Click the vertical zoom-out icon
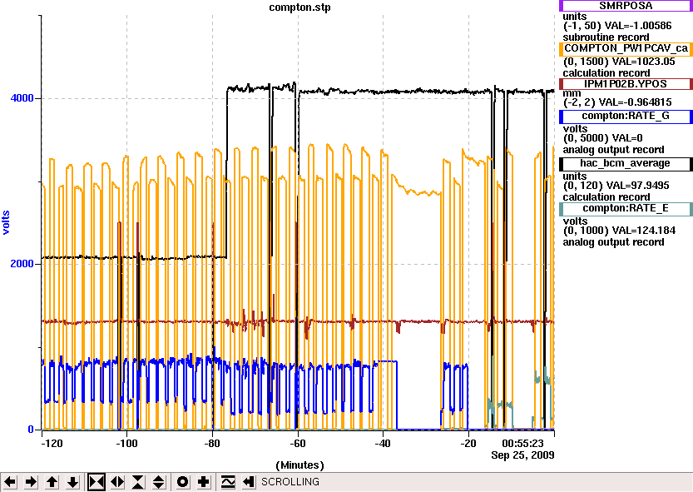Screen dimensions: 693x492 pos(159,482)
